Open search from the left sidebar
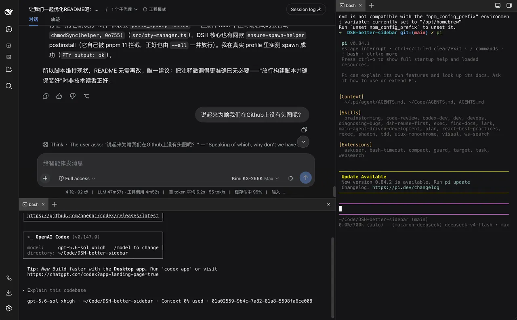 [x=9, y=86]
